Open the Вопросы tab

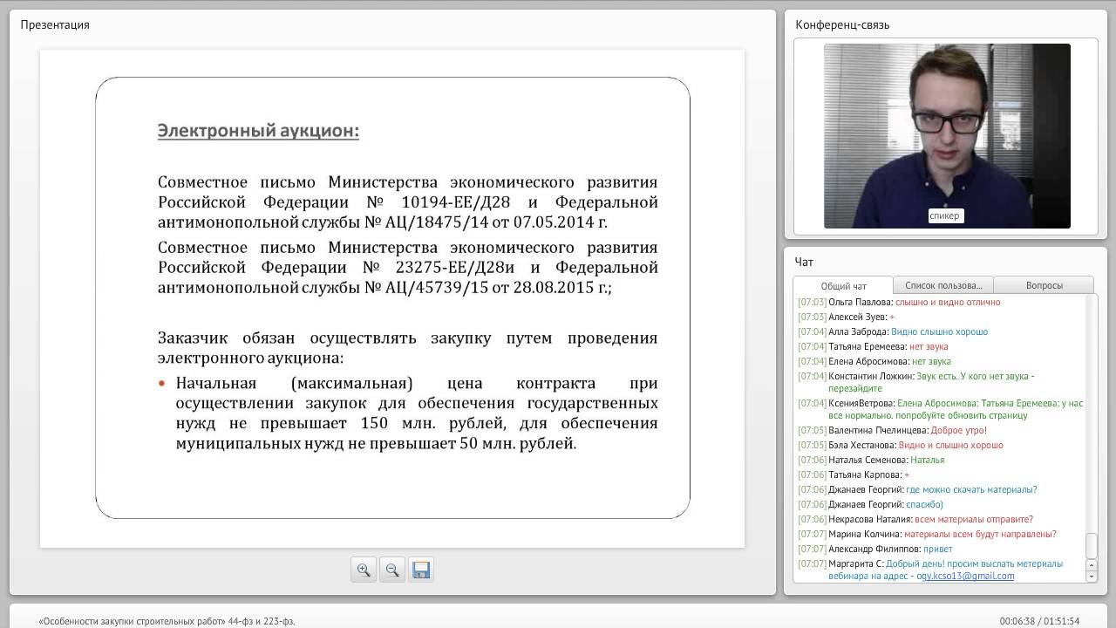click(x=1044, y=285)
